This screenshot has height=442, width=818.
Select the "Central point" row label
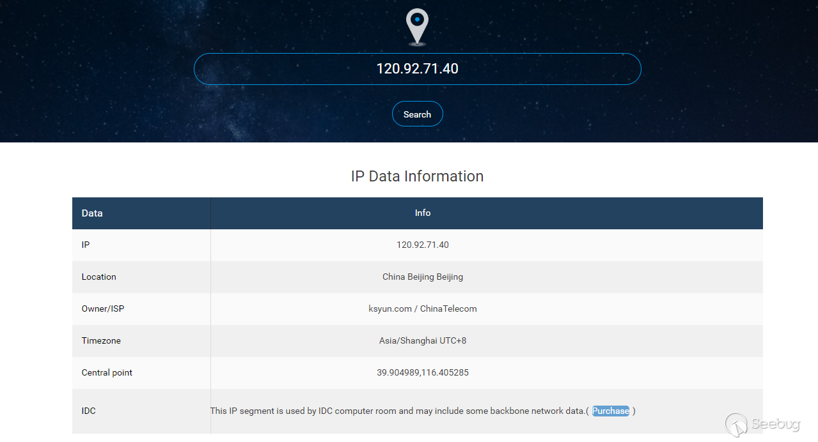tap(107, 372)
